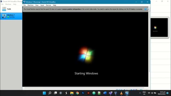
Task: Open the clock showing 3:42 pm
Action: click(x=162, y=93)
